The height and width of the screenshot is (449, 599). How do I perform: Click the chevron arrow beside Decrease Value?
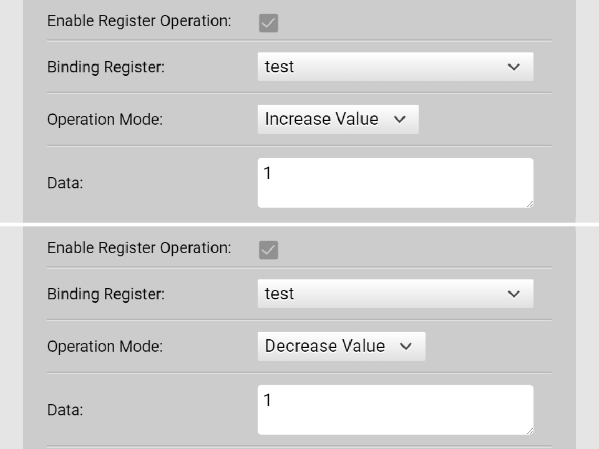406,347
